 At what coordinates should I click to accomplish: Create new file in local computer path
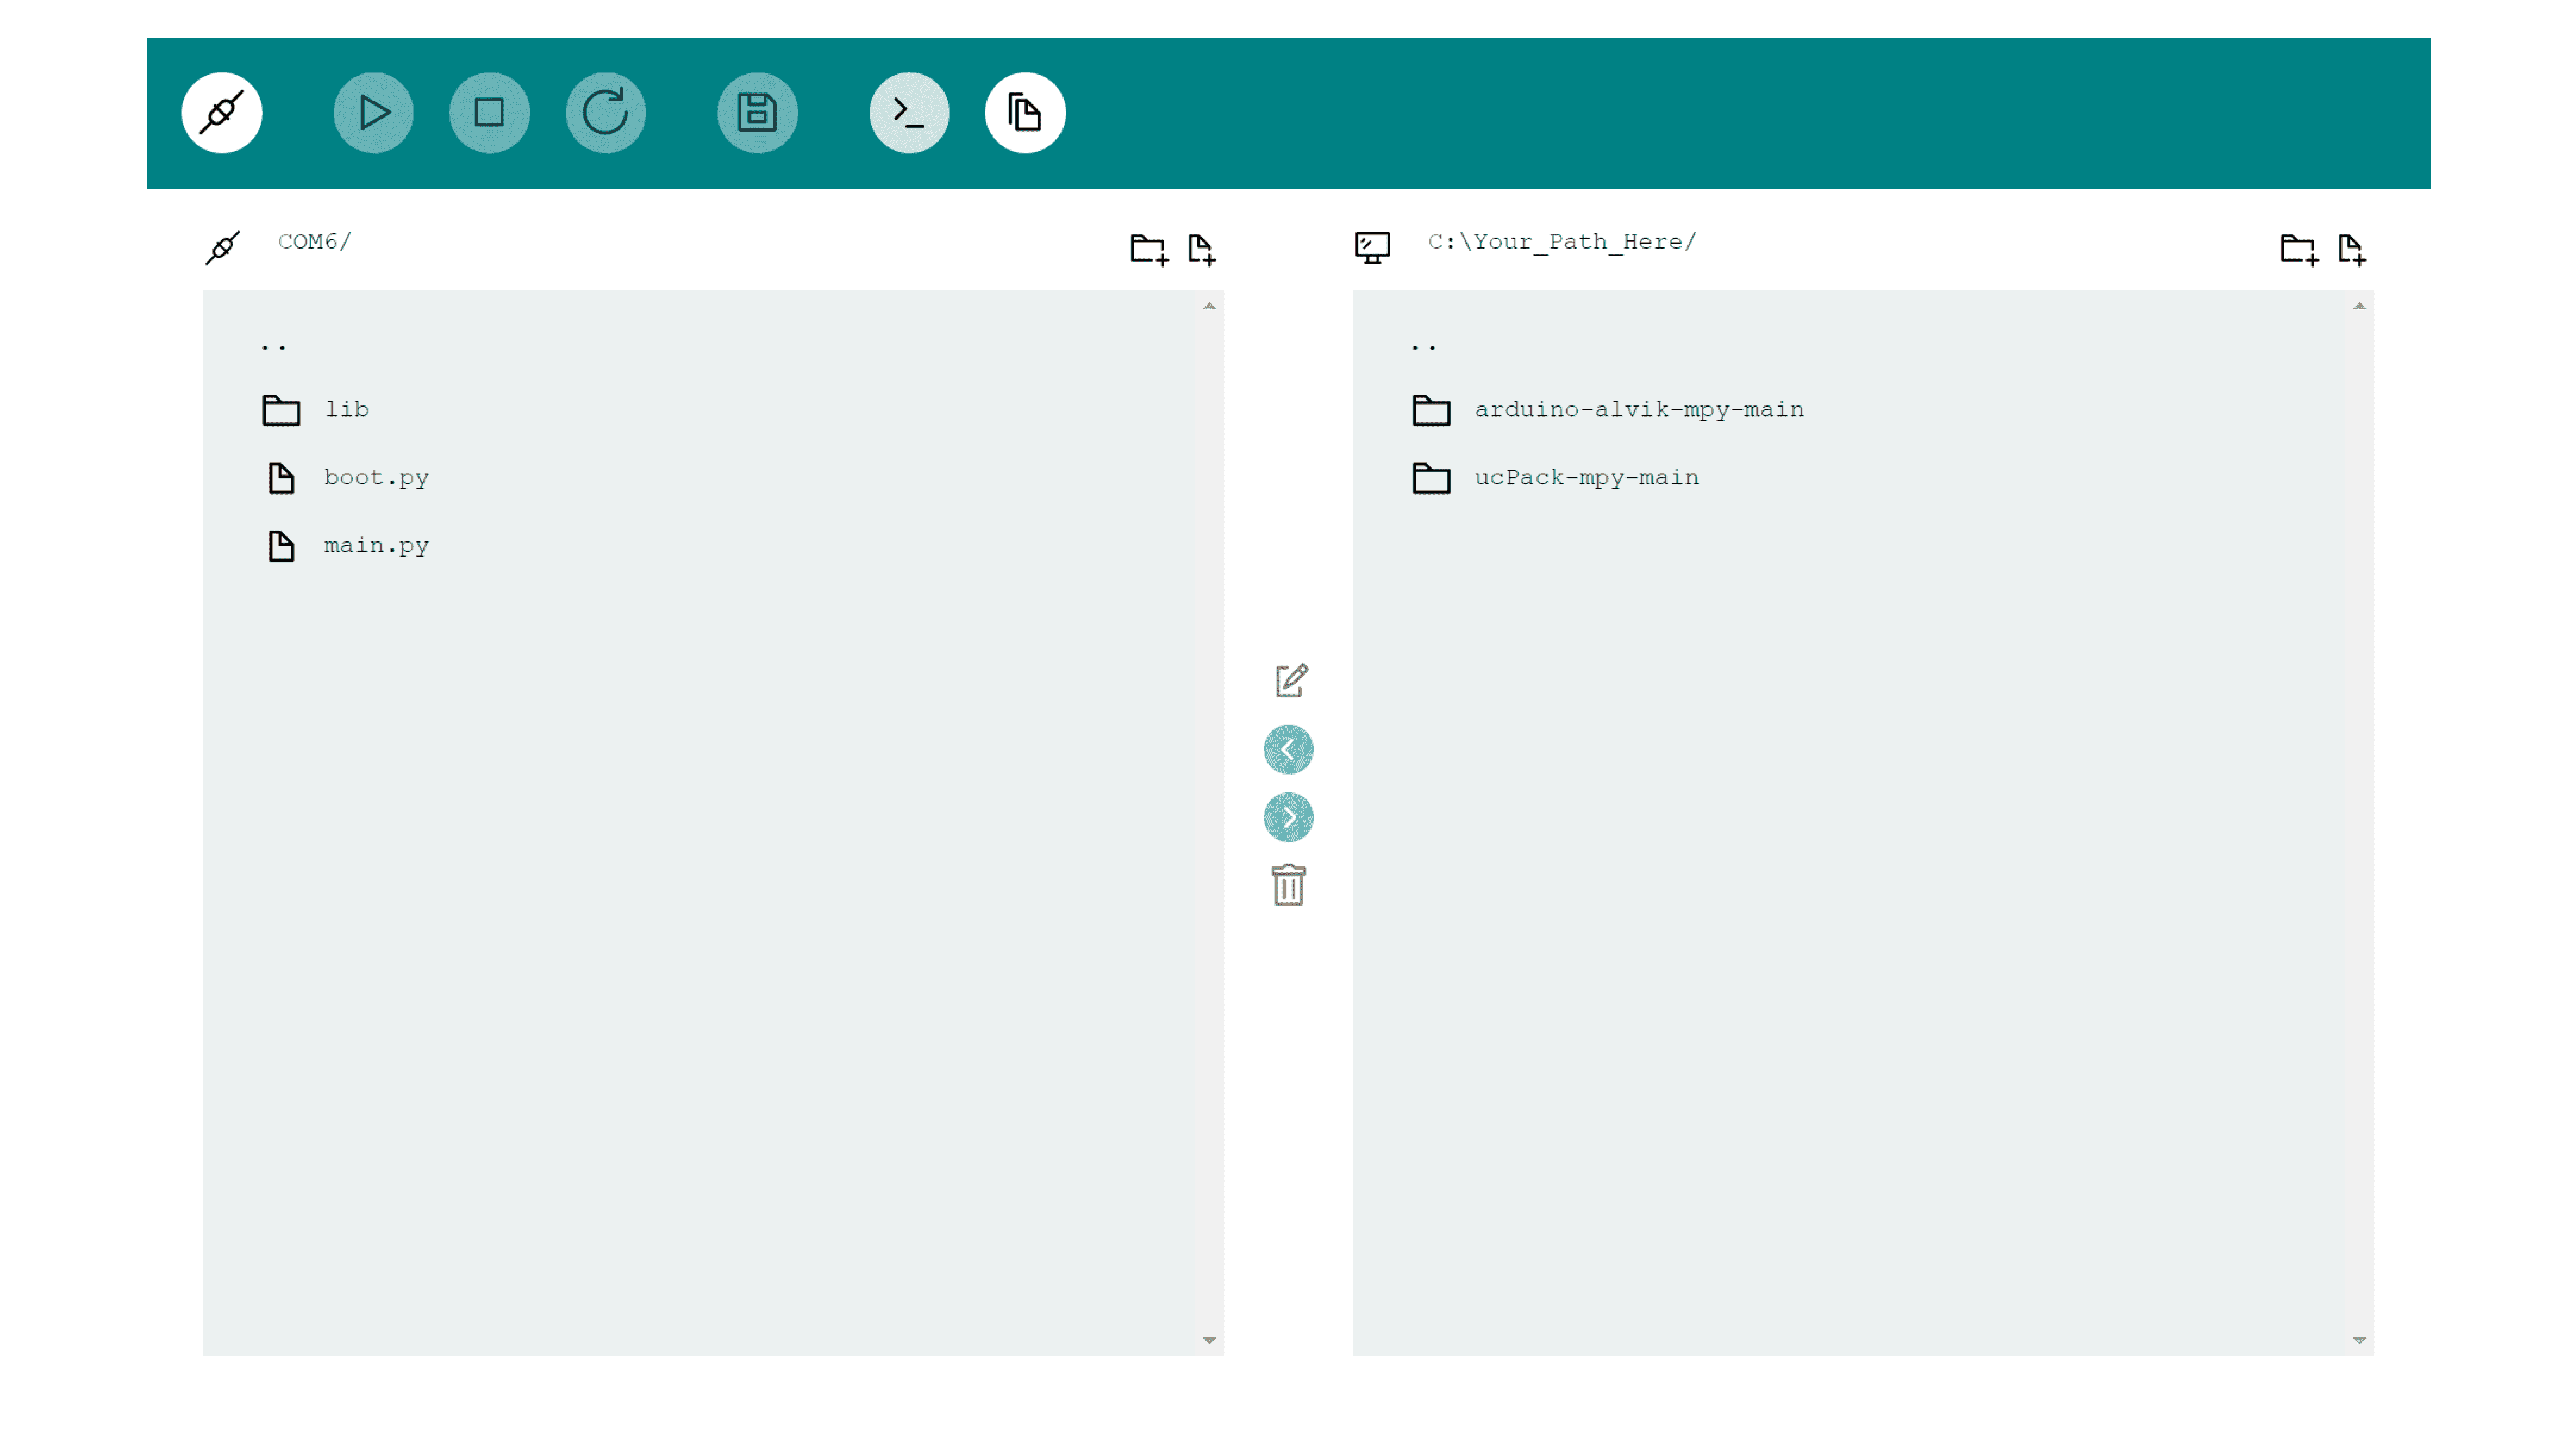tap(2351, 249)
